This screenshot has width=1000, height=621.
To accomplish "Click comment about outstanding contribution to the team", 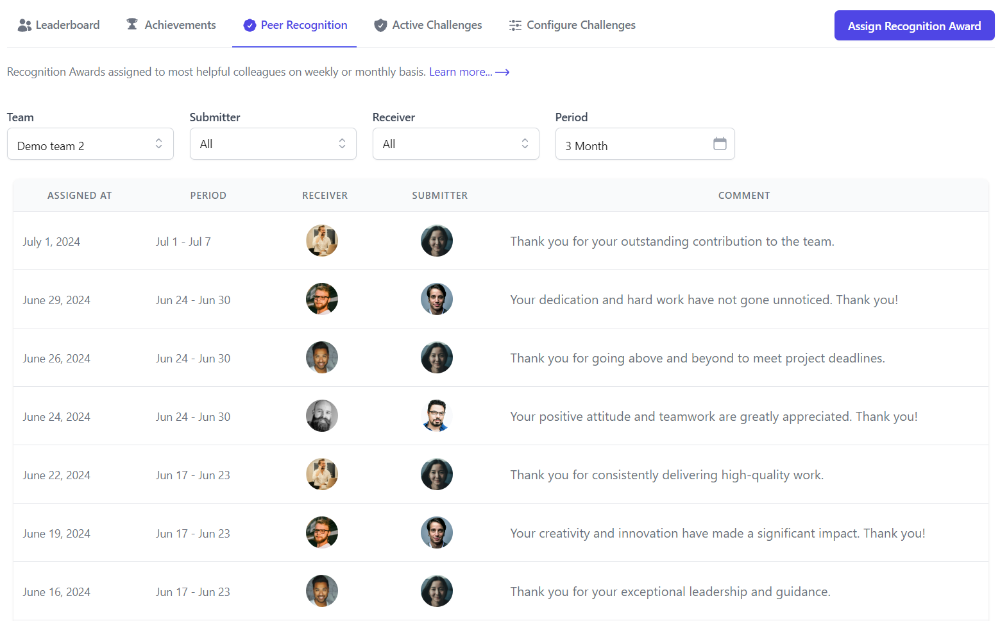I will [x=672, y=241].
